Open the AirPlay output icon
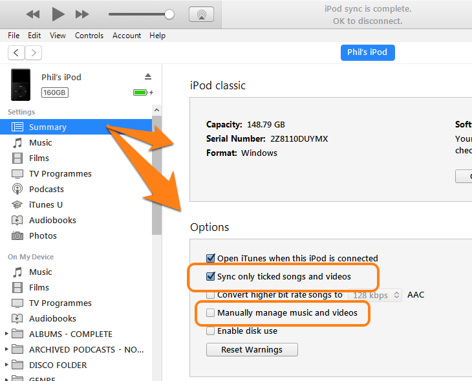The width and height of the screenshot is (472, 381). click(201, 14)
